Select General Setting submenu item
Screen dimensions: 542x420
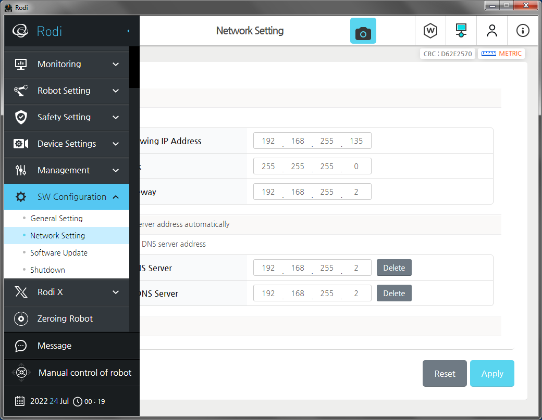[x=56, y=219]
